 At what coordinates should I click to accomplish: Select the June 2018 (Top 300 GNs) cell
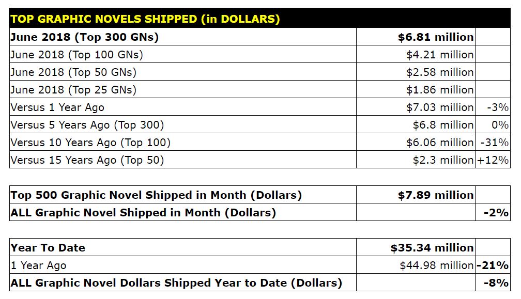point(85,37)
